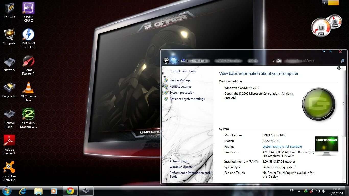Open network icon in system tray
The width and height of the screenshot is (349, 196).
(318, 191)
